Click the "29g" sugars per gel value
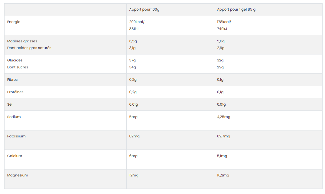 (x=220, y=67)
